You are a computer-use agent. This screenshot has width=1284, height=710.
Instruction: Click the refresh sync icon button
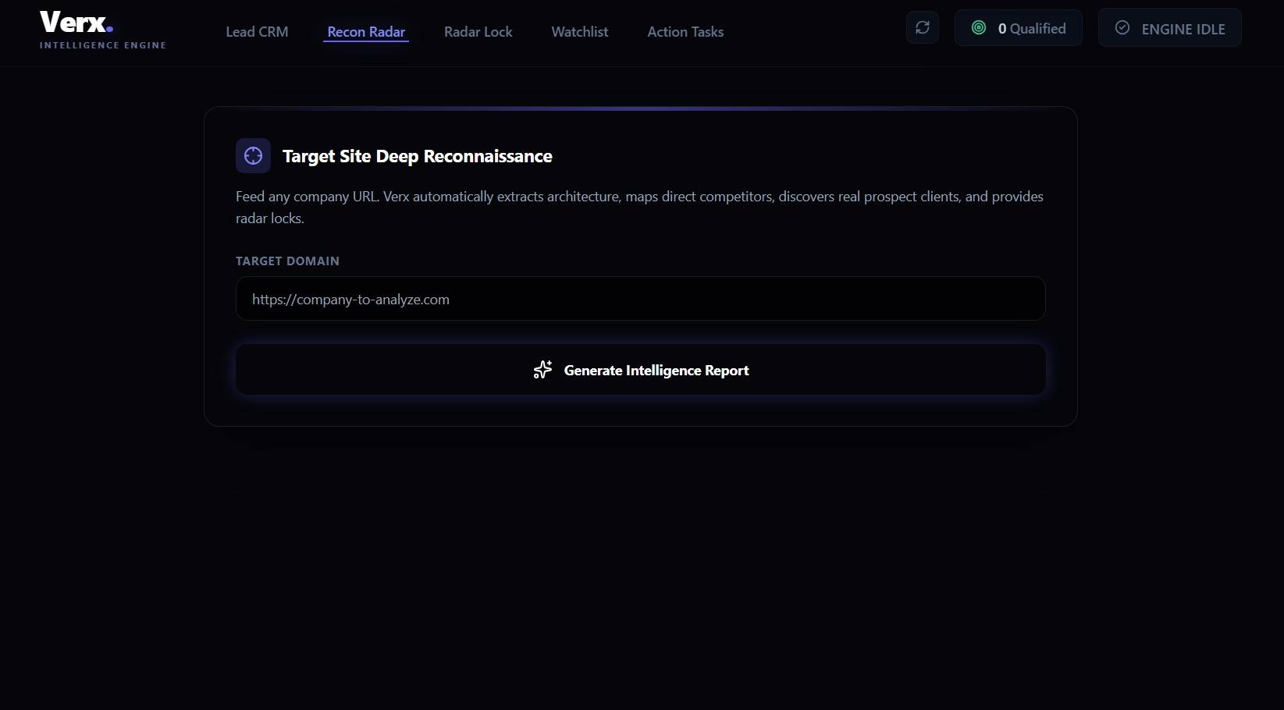pyautogui.click(x=922, y=27)
